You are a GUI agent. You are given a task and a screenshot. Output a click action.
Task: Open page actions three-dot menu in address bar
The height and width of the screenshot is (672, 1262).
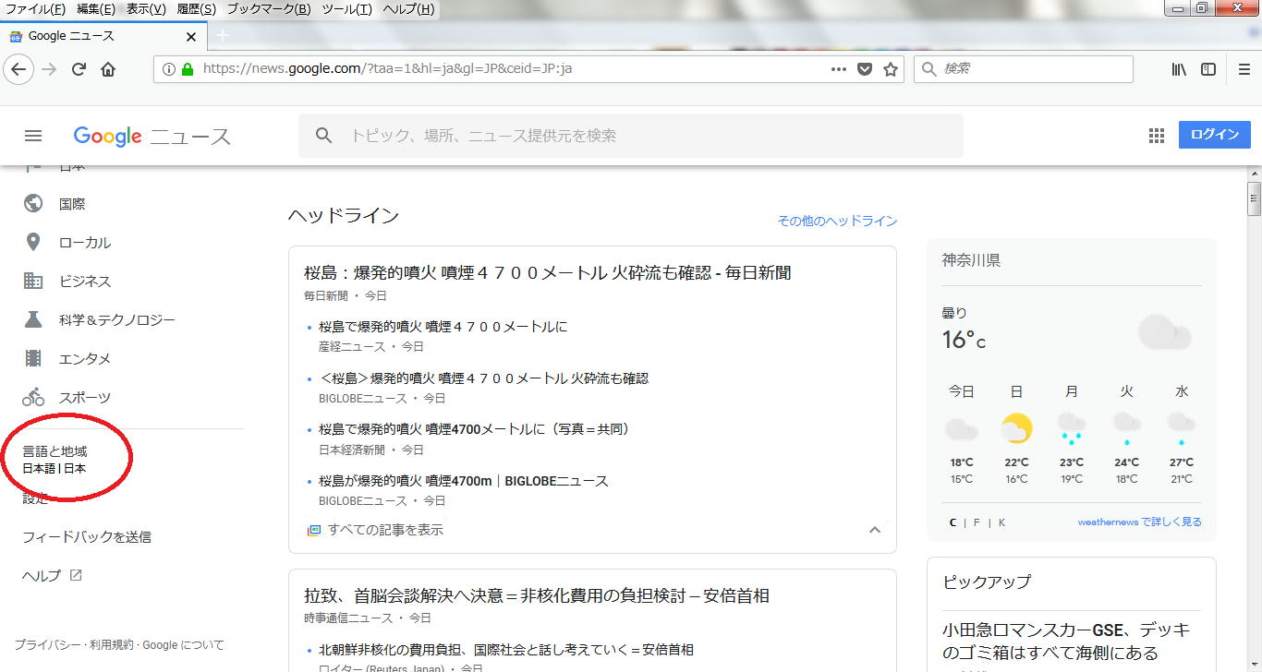pos(839,69)
